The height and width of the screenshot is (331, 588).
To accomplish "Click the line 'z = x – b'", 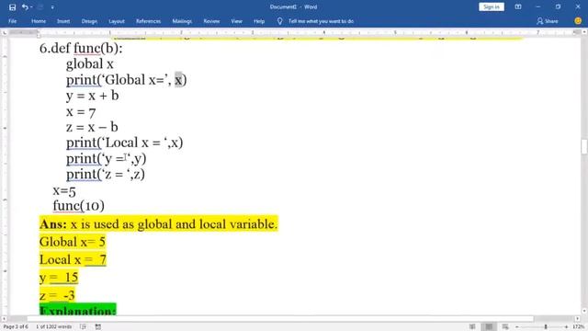I will click(x=92, y=127).
